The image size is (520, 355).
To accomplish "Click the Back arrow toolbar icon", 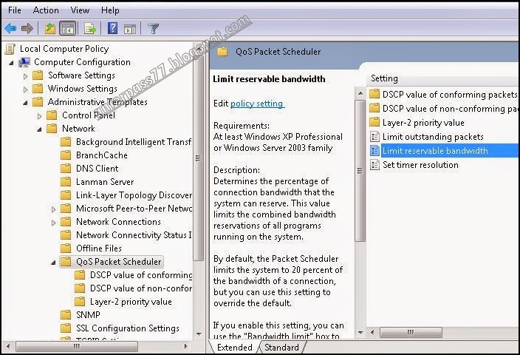I will tap(10, 29).
